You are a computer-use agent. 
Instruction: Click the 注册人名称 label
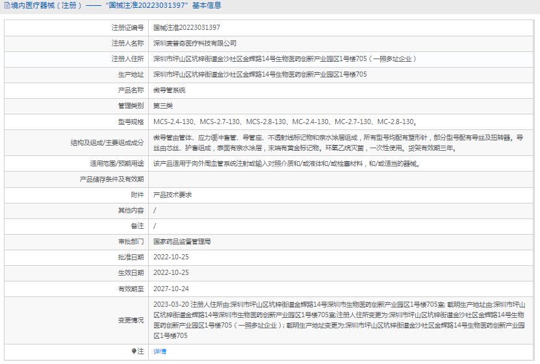point(127,44)
